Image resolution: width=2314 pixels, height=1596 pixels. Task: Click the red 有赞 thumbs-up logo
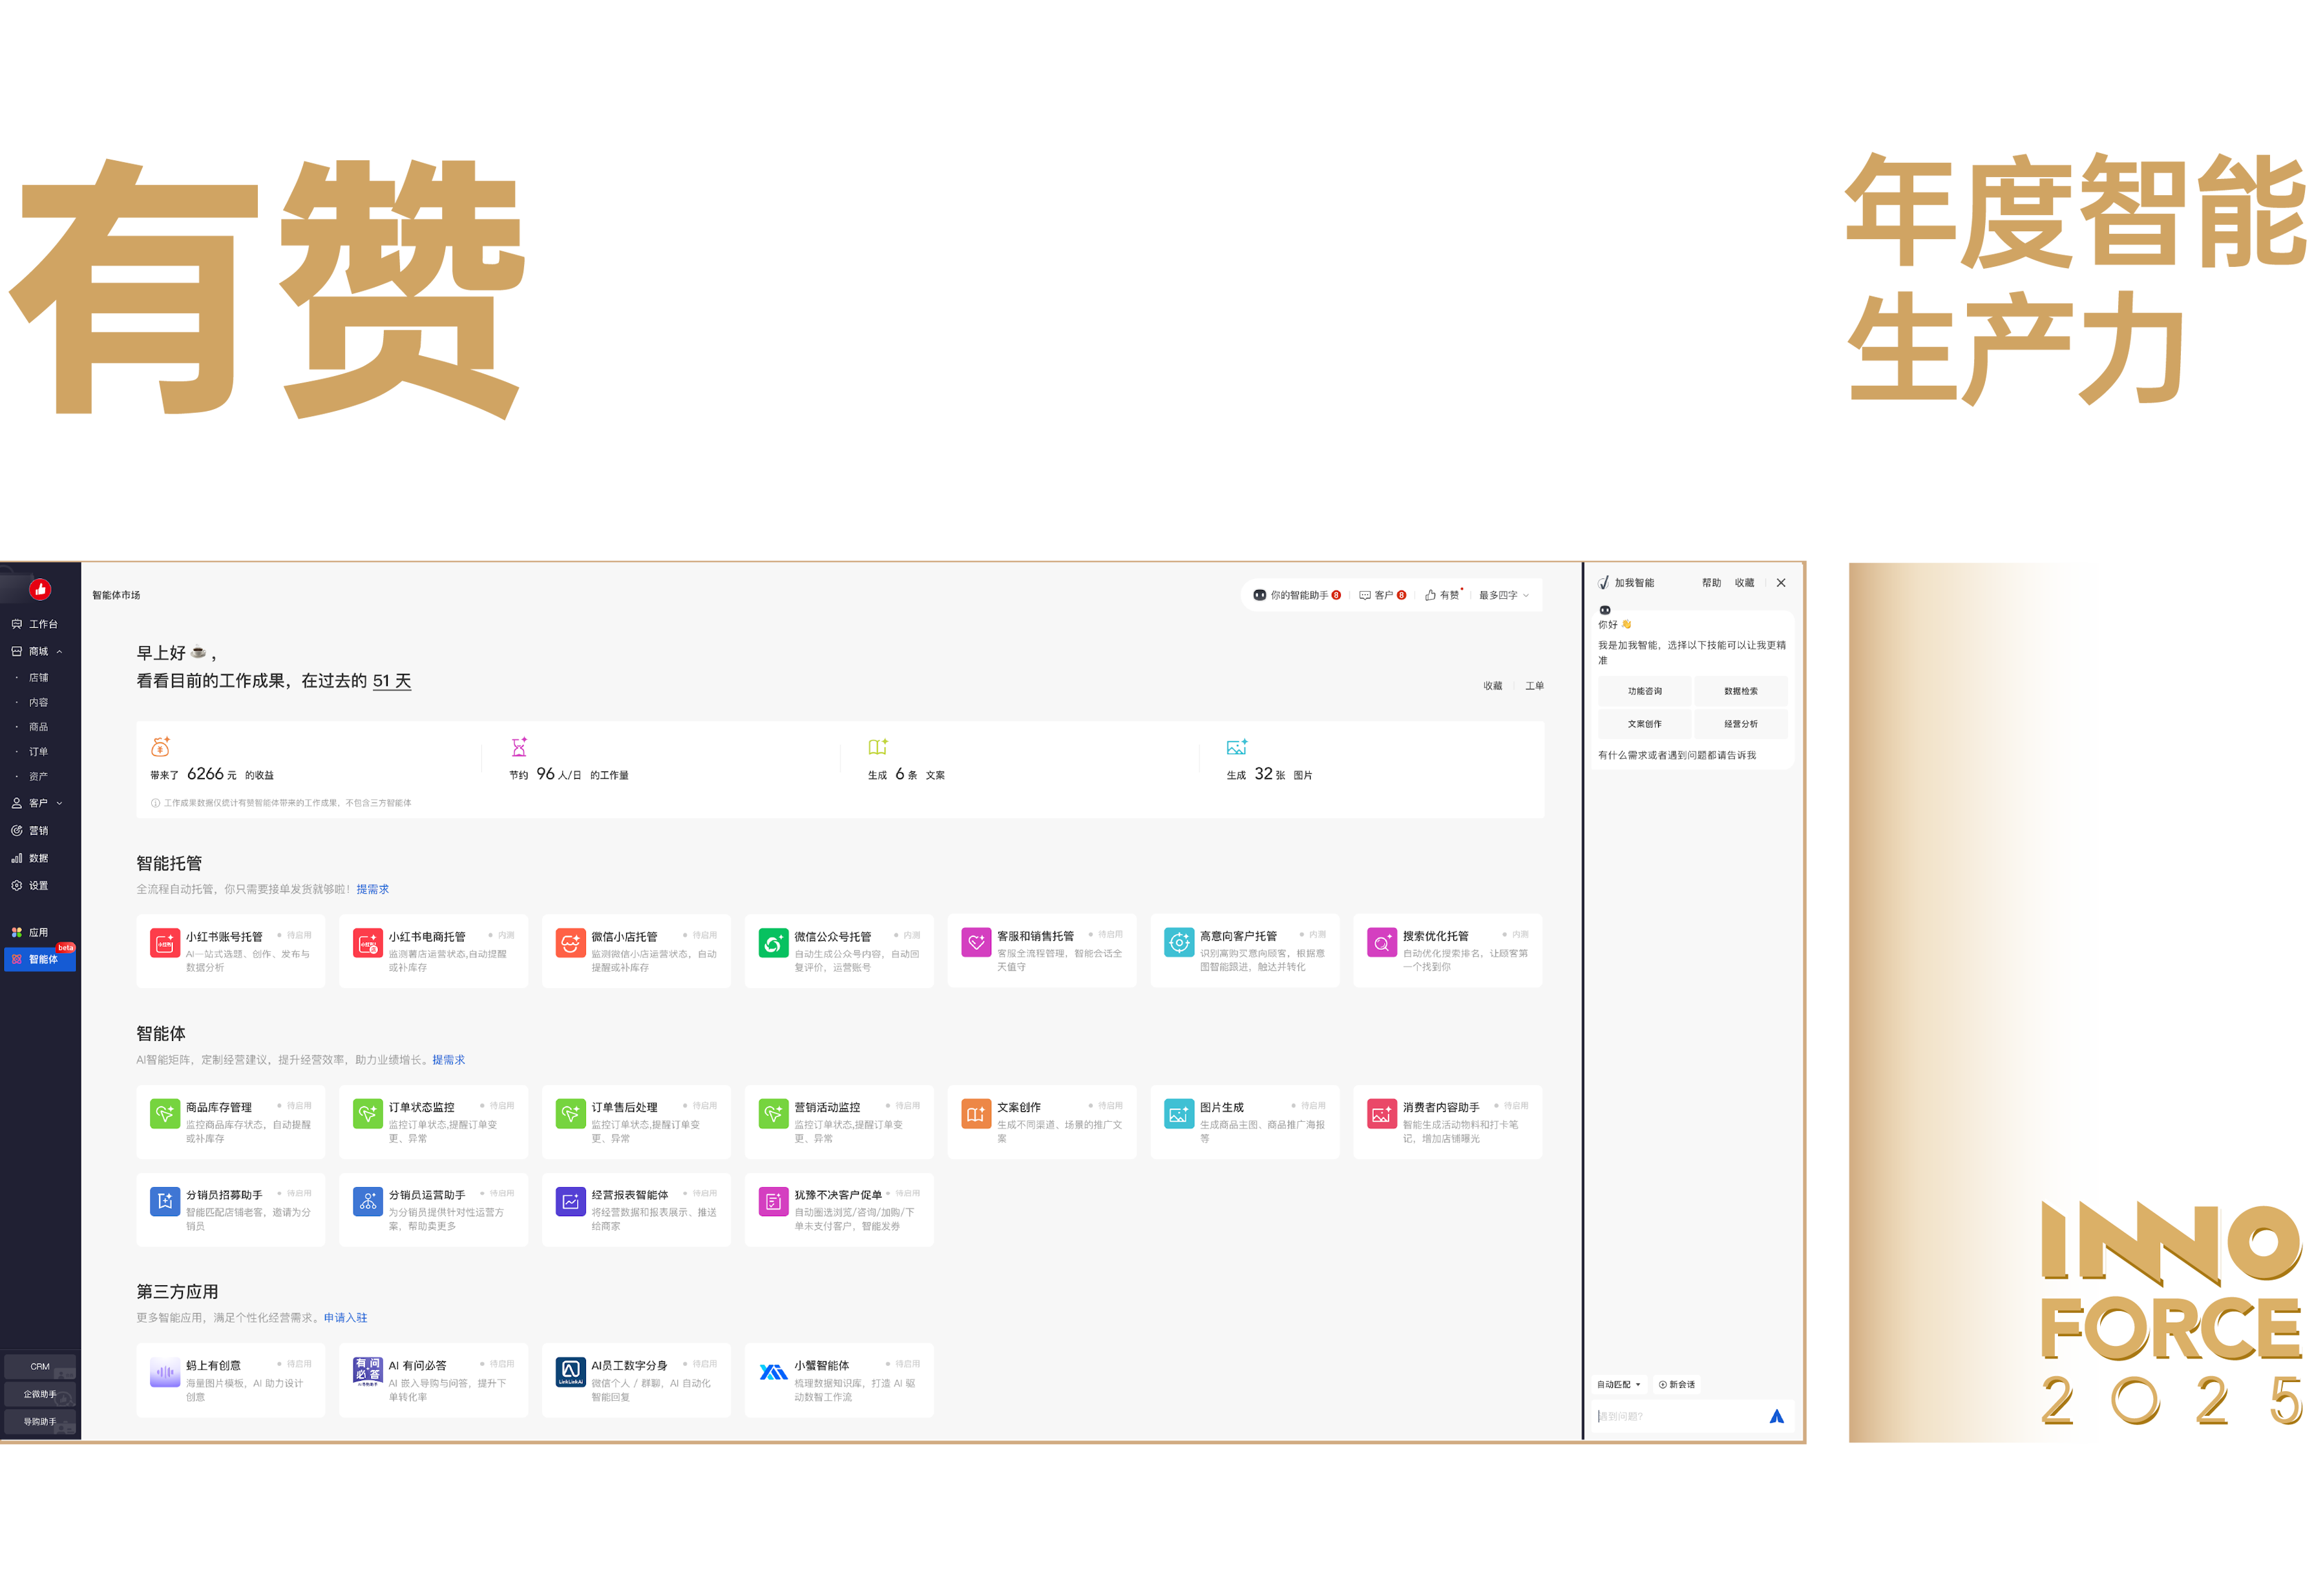click(x=40, y=589)
